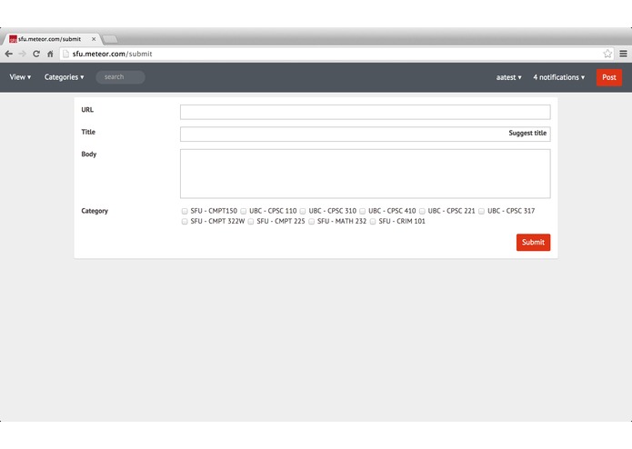632x449 pixels.
Task: Open the Chrome hamburger menu
Action: (623, 54)
